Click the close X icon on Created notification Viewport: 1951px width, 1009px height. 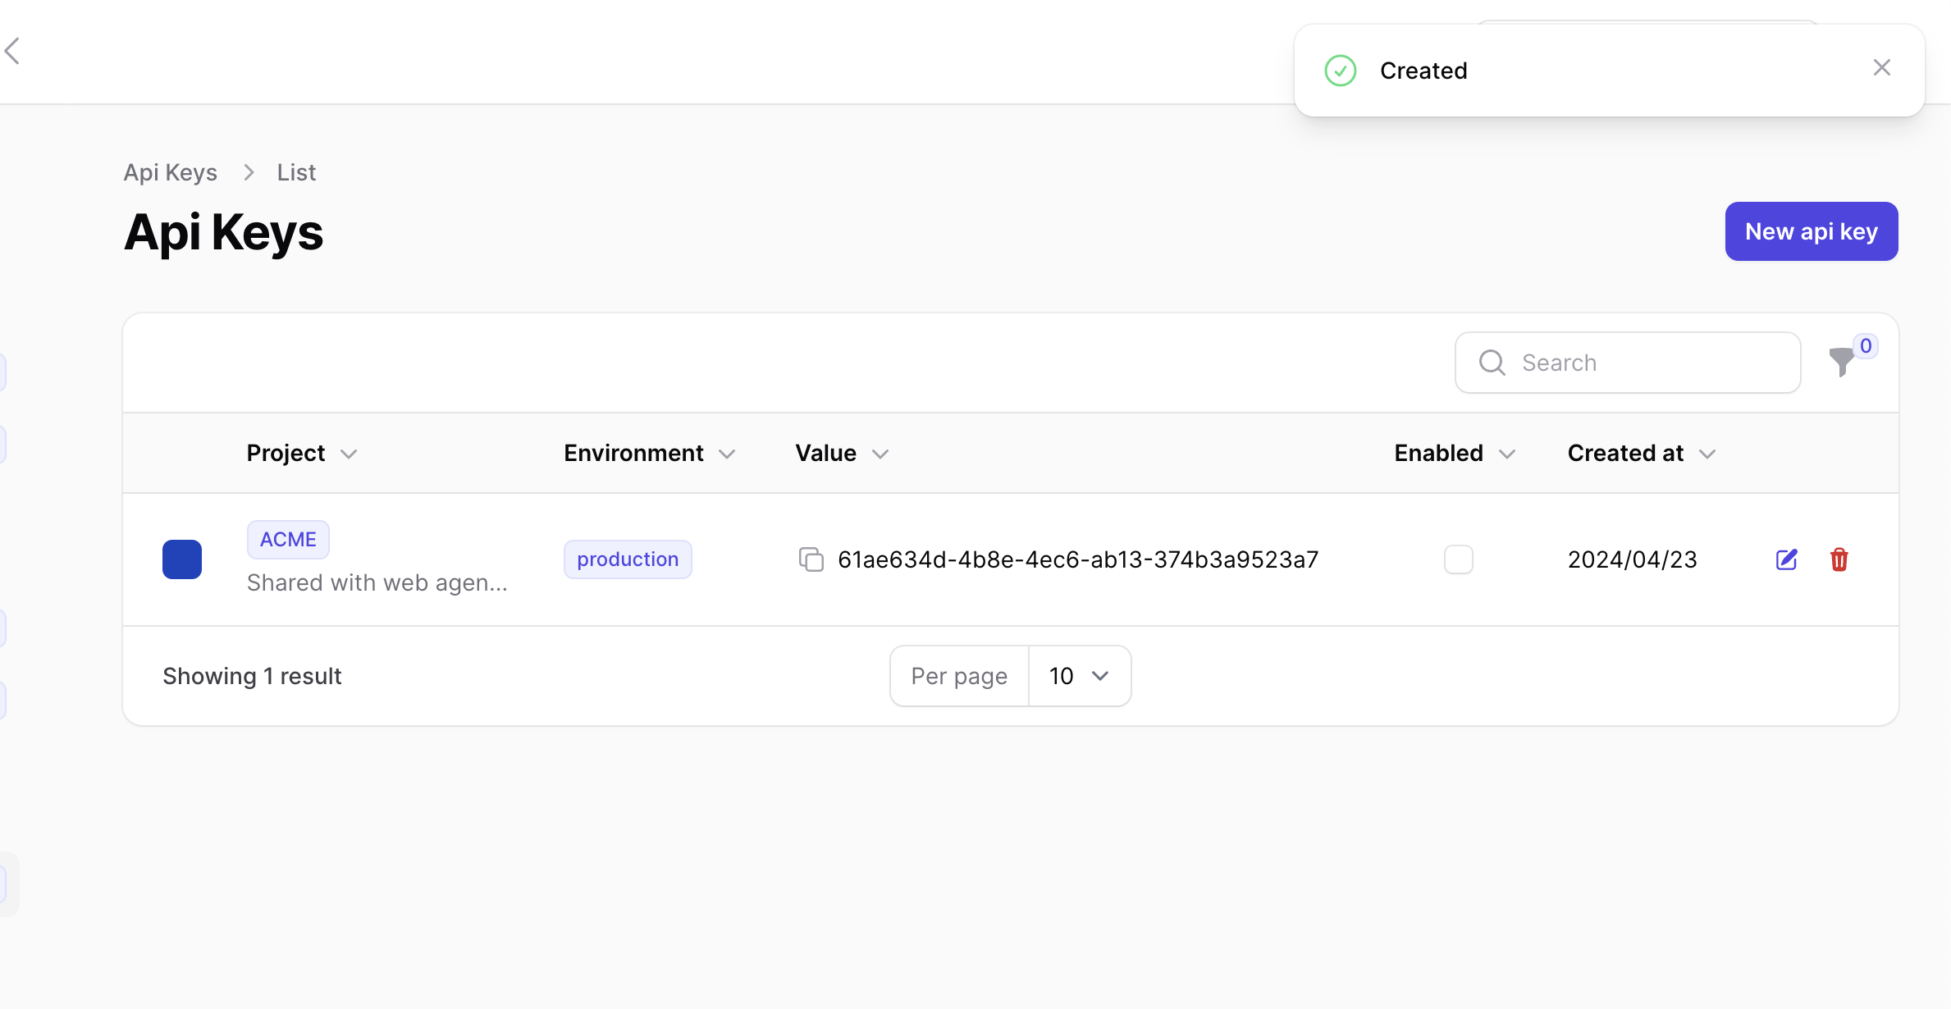coord(1881,68)
